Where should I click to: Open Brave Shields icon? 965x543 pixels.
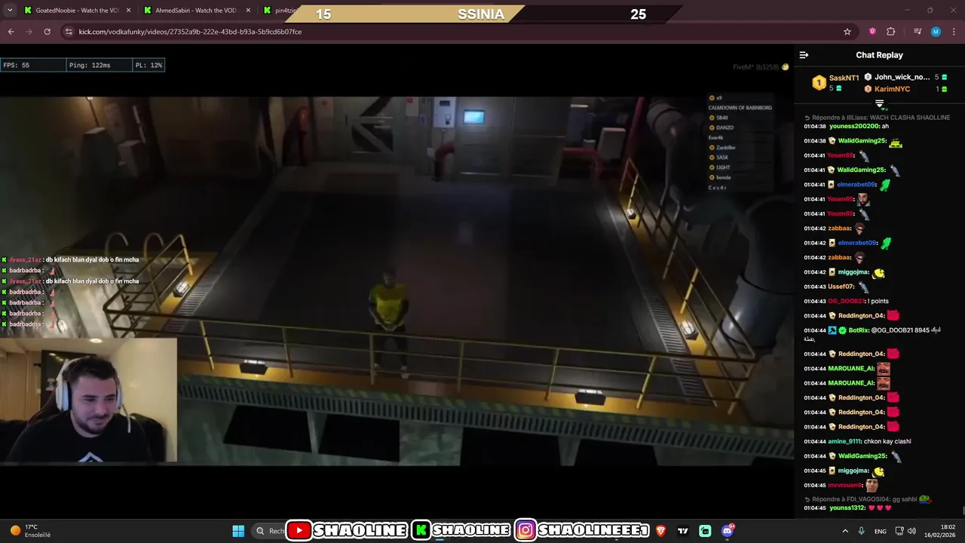click(x=872, y=32)
